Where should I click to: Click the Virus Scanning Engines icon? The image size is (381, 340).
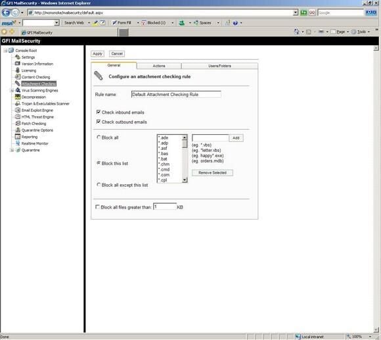(x=18, y=90)
